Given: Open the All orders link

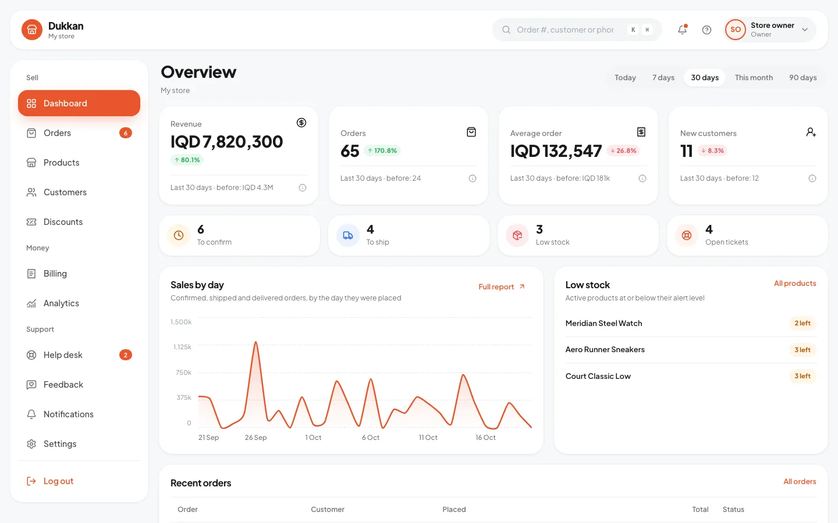Looking at the screenshot, I should point(800,482).
